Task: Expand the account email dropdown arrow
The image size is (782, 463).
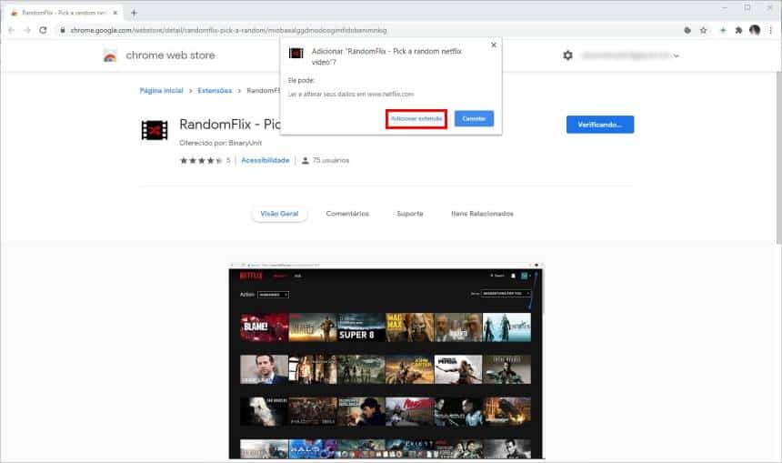Action: click(677, 55)
